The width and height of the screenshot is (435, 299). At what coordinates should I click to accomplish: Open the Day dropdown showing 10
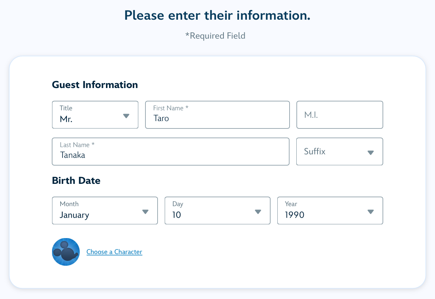(217, 211)
